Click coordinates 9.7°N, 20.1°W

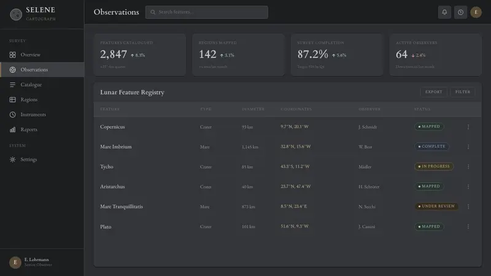click(x=295, y=127)
